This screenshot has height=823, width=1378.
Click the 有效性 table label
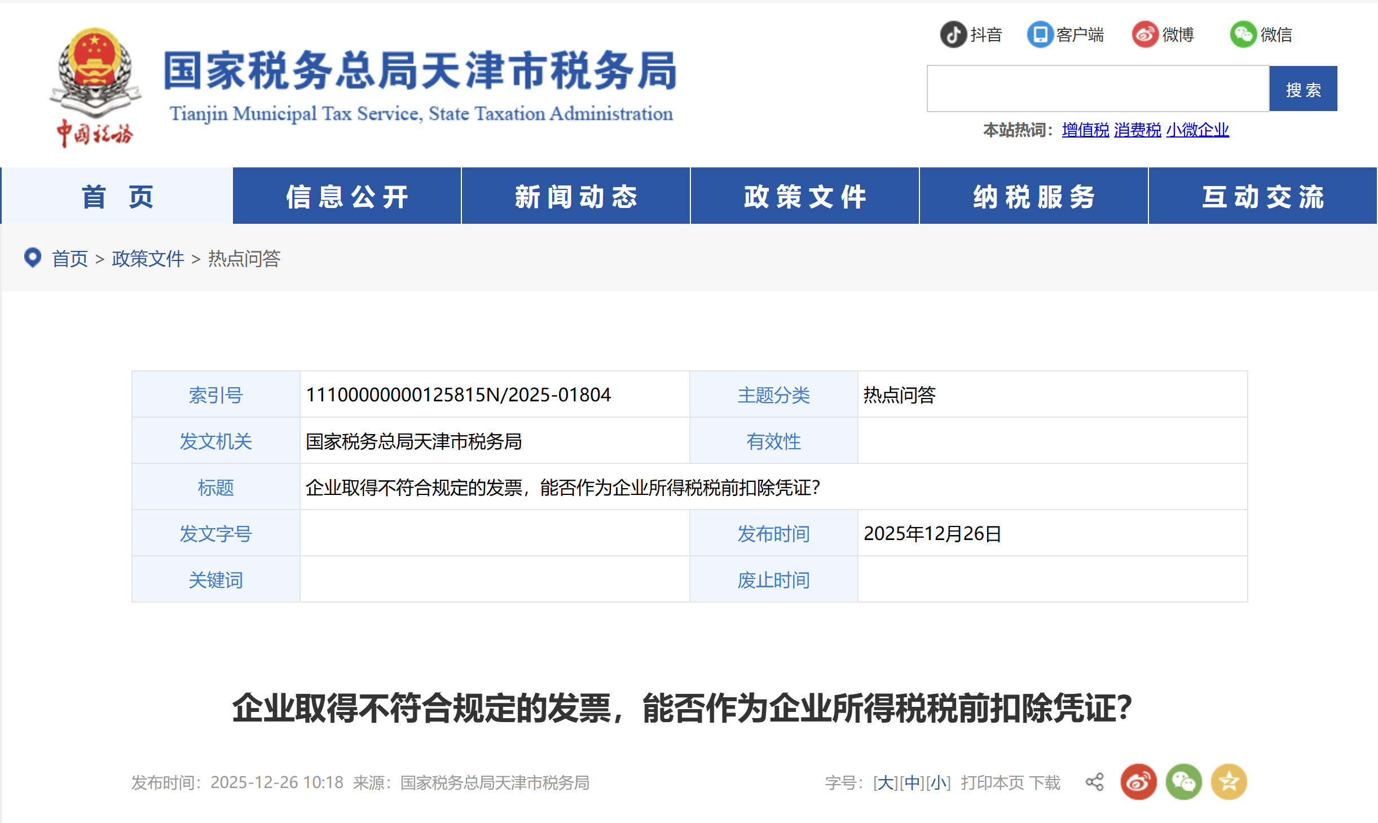click(773, 441)
